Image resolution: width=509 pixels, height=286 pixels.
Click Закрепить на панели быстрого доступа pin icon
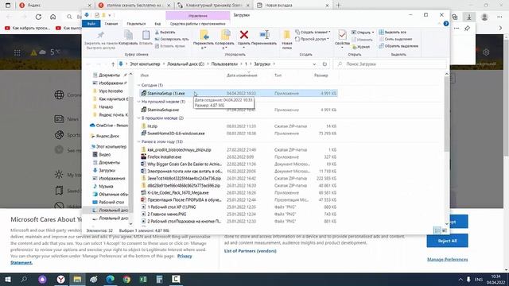click(101, 35)
